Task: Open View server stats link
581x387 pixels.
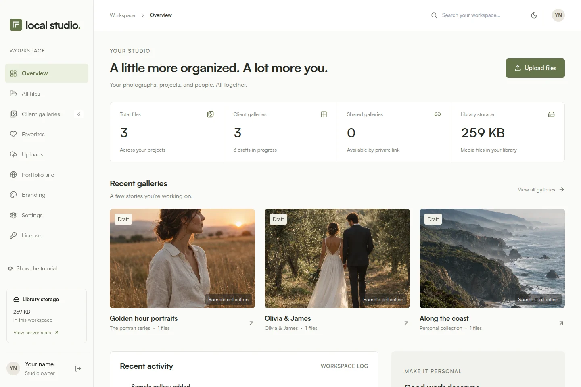Action: point(36,333)
